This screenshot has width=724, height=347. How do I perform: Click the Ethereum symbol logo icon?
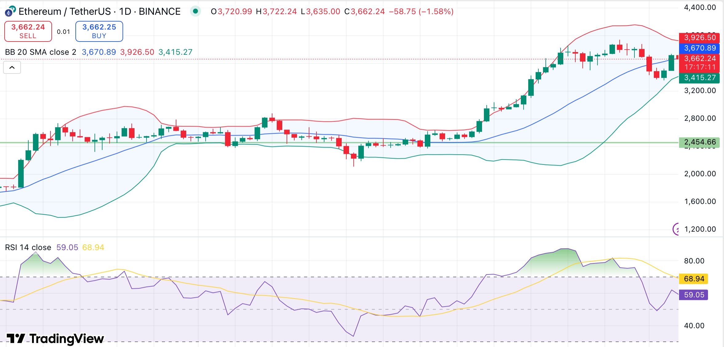10,11
